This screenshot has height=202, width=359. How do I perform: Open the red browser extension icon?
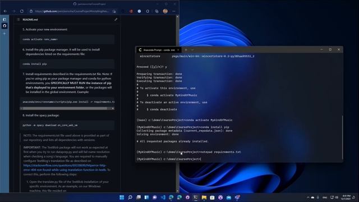131,11
